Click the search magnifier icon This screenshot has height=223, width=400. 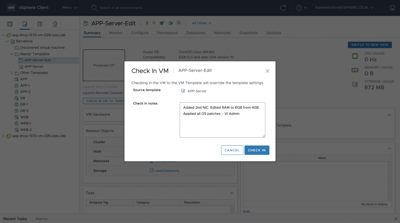(x=94, y=8)
